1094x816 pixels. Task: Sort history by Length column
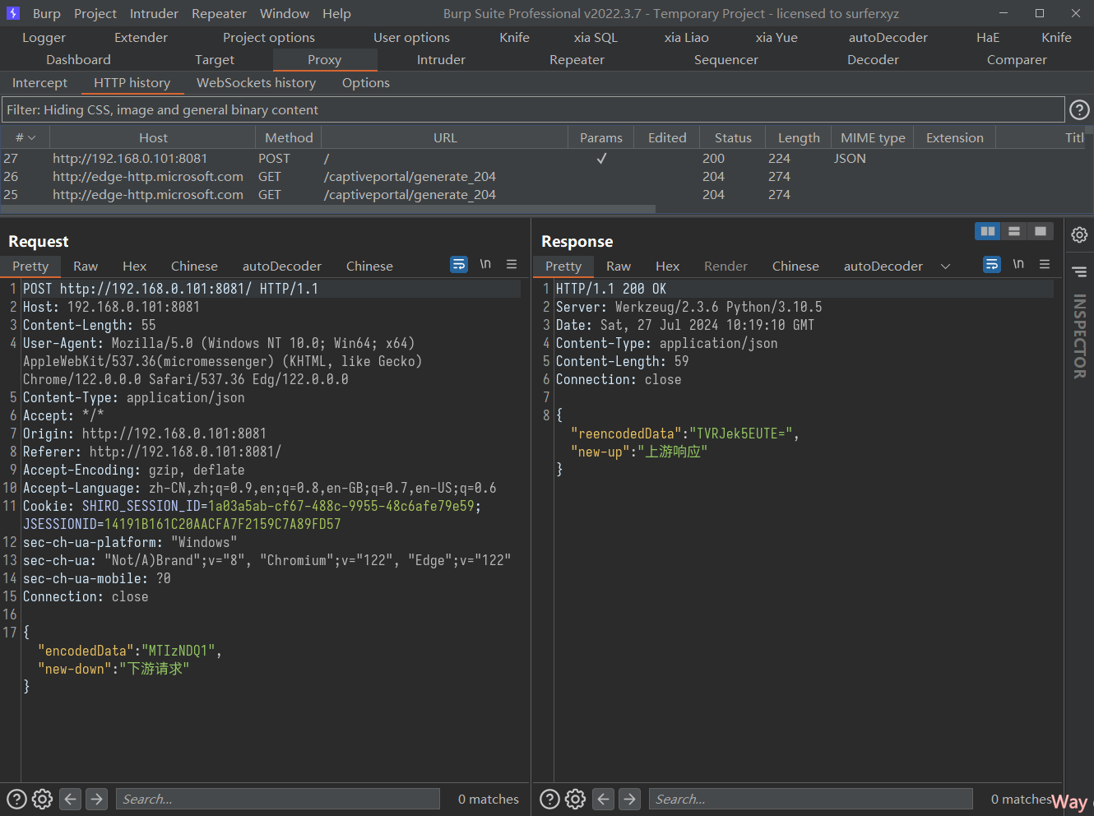[x=799, y=137]
